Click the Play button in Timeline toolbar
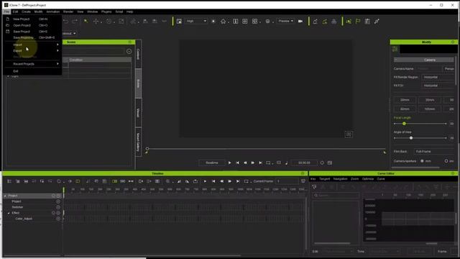The width and height of the screenshot is (460, 259). pyautogui.click(x=205, y=181)
